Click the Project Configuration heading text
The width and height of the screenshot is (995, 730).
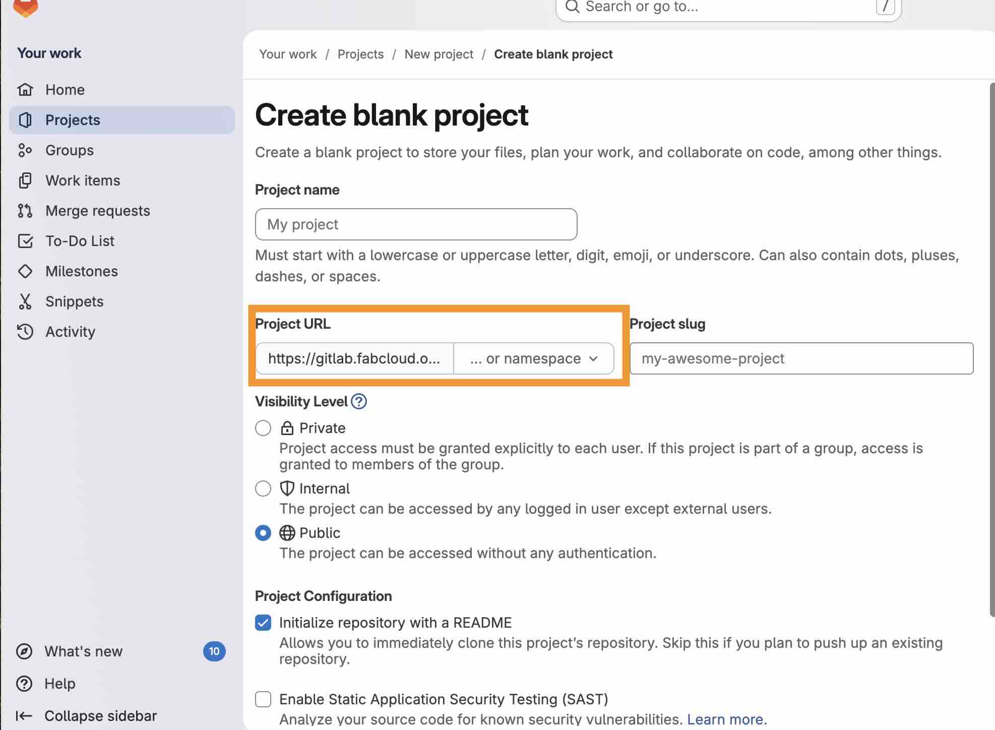tap(323, 596)
